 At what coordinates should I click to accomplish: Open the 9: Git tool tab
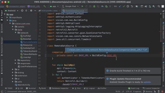pyautogui.click(x=19, y=88)
